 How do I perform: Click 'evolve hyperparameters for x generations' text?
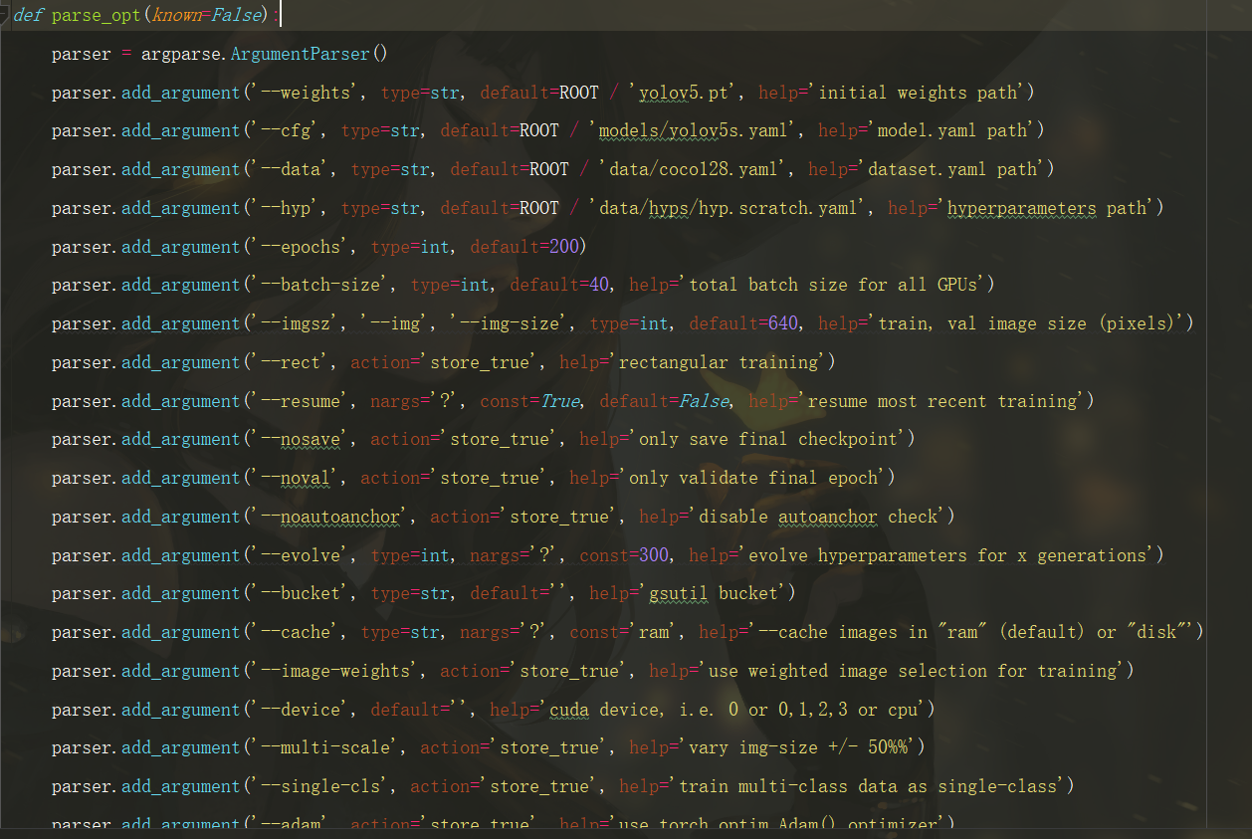(946, 555)
